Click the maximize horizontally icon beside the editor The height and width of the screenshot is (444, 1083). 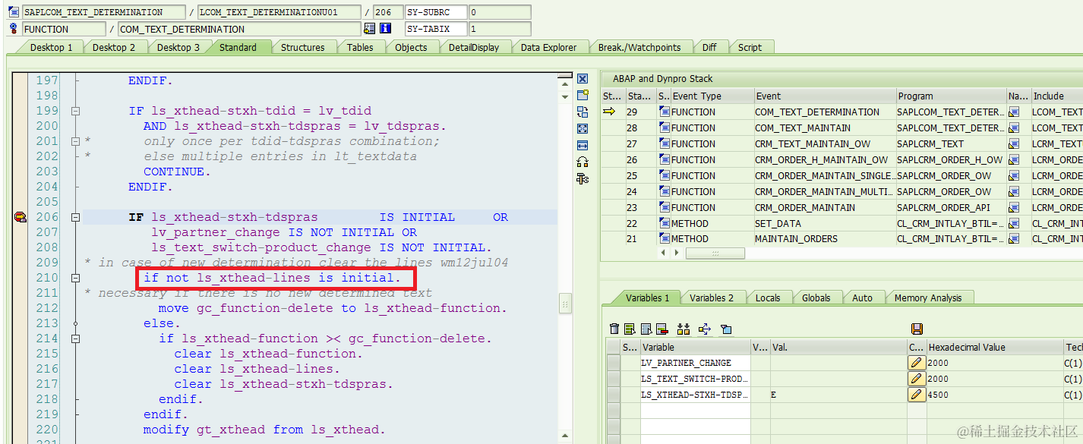coord(583,145)
